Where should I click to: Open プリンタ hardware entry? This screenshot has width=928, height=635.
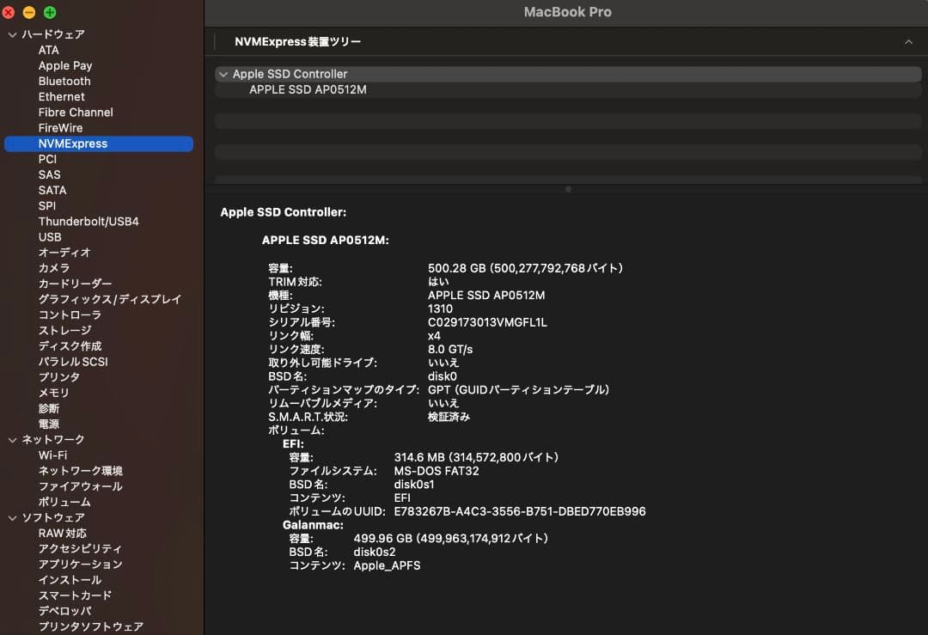[59, 377]
